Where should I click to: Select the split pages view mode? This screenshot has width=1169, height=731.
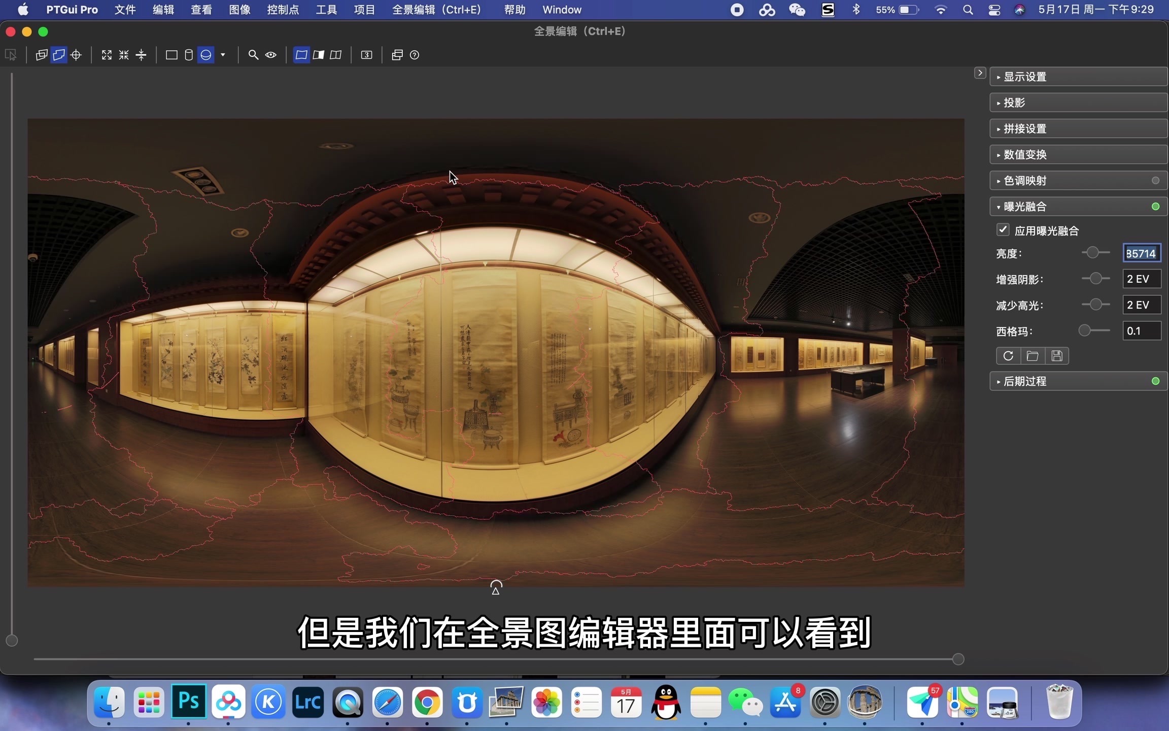[336, 55]
